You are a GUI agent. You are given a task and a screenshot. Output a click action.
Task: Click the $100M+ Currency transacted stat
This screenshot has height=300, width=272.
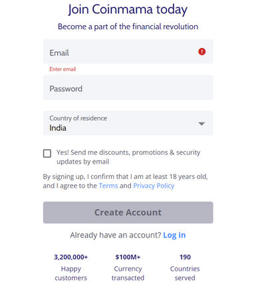128,267
